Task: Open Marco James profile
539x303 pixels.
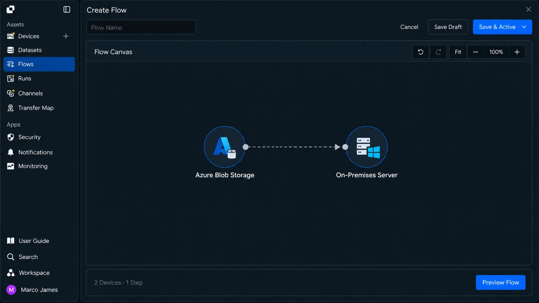Action: pyautogui.click(x=39, y=290)
